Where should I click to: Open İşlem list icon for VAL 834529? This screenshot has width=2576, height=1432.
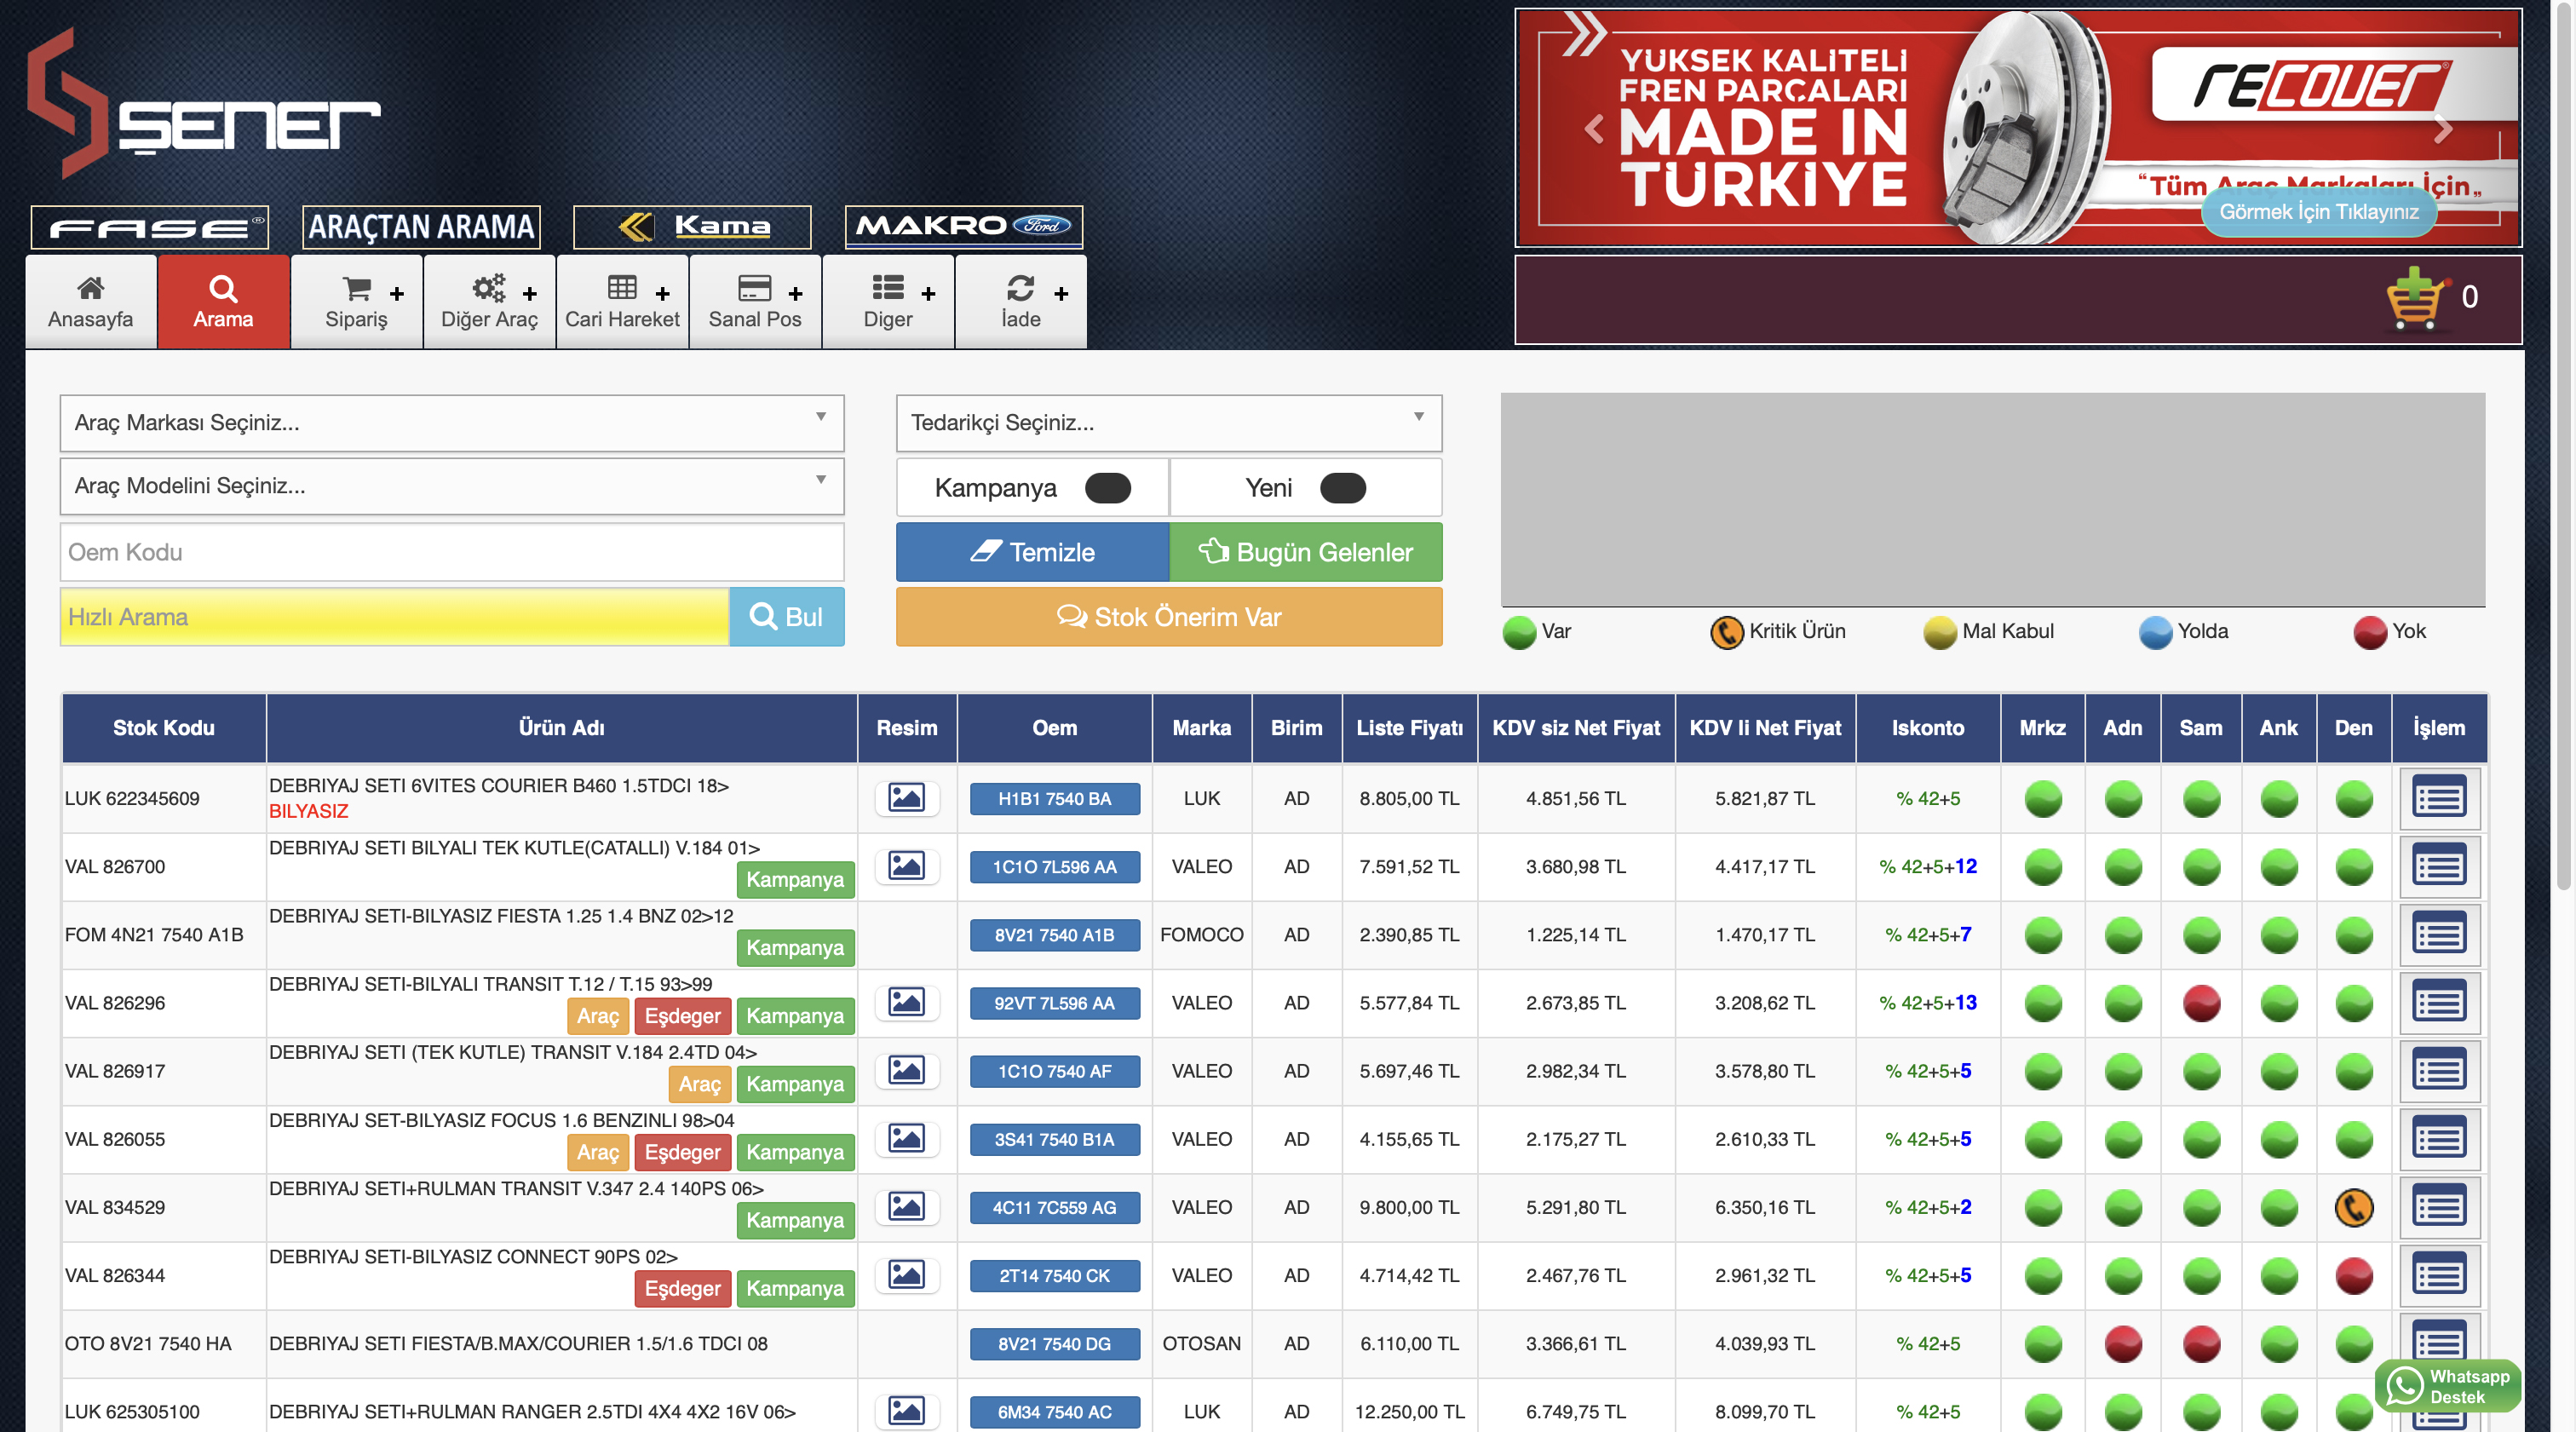pos(2438,1206)
